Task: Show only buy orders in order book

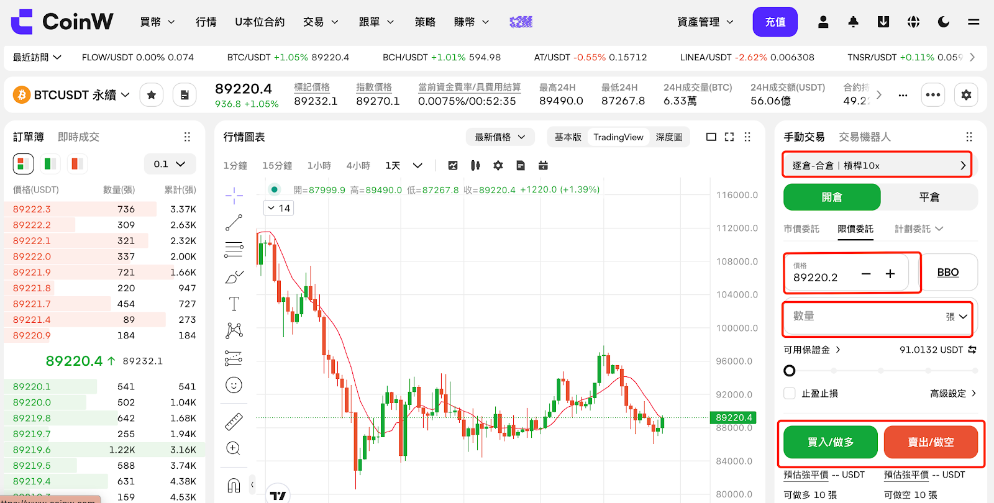Action: [x=50, y=164]
